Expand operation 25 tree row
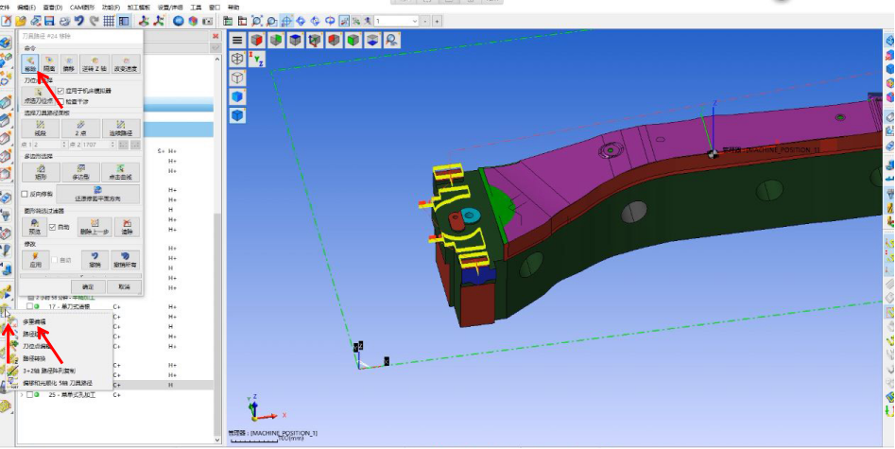The image size is (895, 449). pos(23,394)
